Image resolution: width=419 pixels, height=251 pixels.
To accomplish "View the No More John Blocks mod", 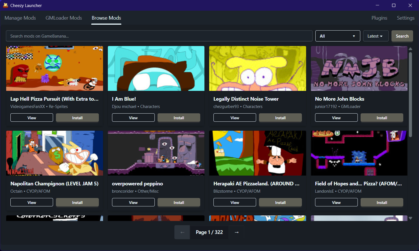I will pyautogui.click(x=336, y=118).
